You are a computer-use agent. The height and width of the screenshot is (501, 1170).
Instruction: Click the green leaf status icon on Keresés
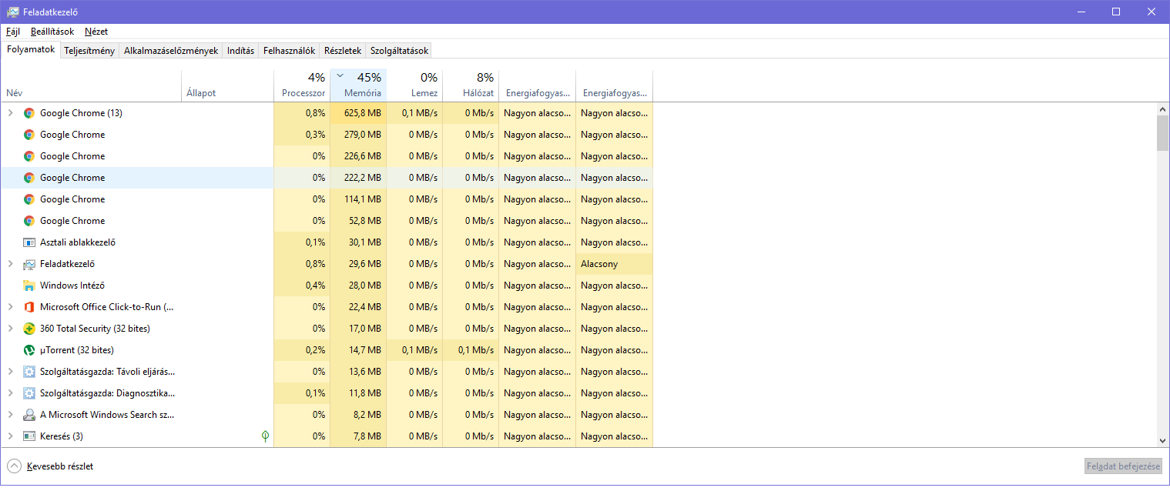(265, 436)
